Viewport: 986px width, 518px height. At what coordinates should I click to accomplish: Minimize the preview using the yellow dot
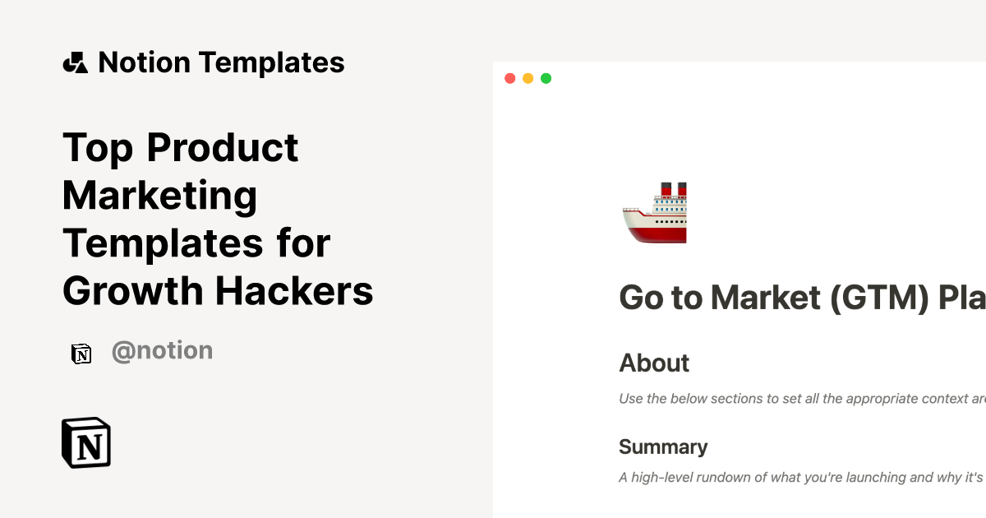(528, 79)
